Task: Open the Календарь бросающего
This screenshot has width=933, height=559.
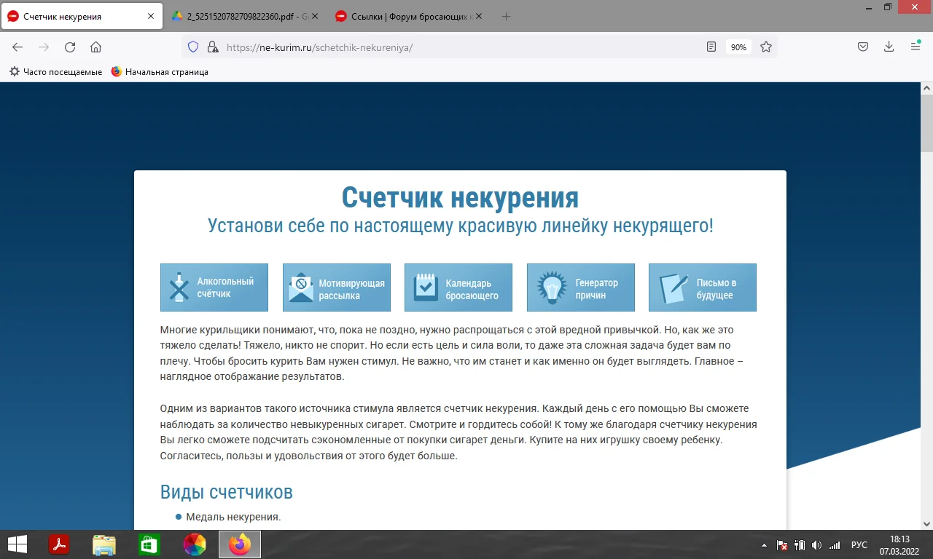Action: [x=458, y=287]
